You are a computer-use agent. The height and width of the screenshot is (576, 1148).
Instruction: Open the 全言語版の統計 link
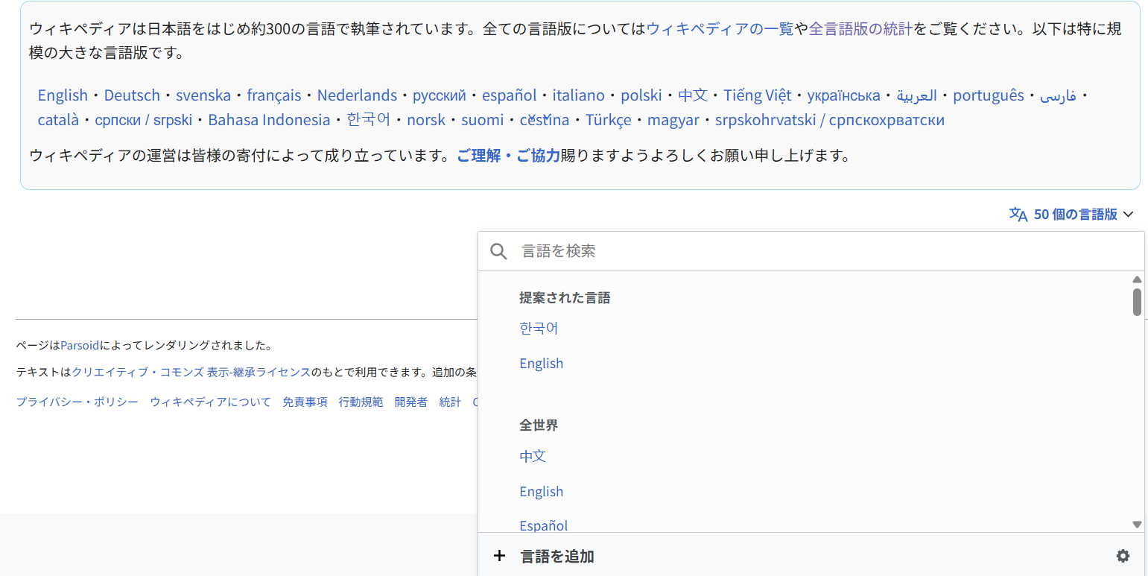(x=860, y=29)
